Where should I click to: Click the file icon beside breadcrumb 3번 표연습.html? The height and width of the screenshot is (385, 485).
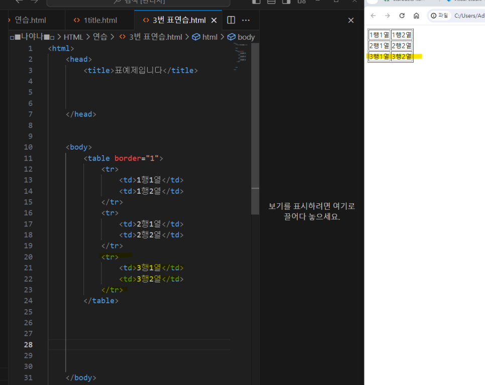point(123,37)
